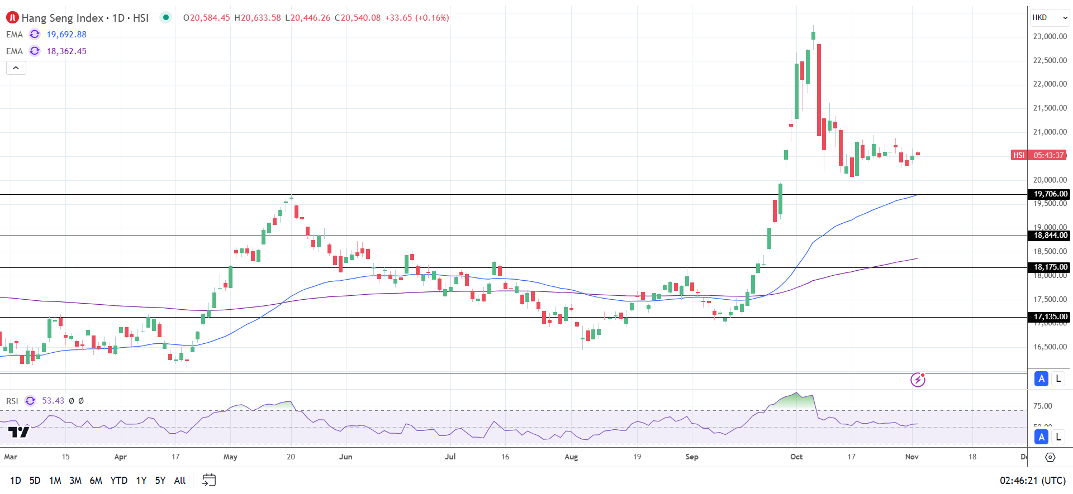Screen dimensions: 1073x494
Task: Click the EMA value 19,692.88
Action: [x=67, y=35]
